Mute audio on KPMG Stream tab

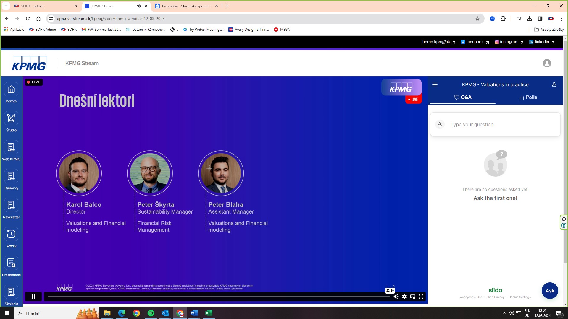[139, 6]
